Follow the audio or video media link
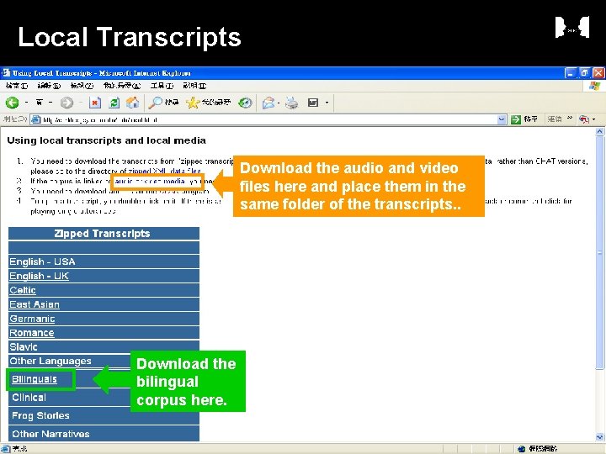This screenshot has width=606, height=454. coord(150,181)
